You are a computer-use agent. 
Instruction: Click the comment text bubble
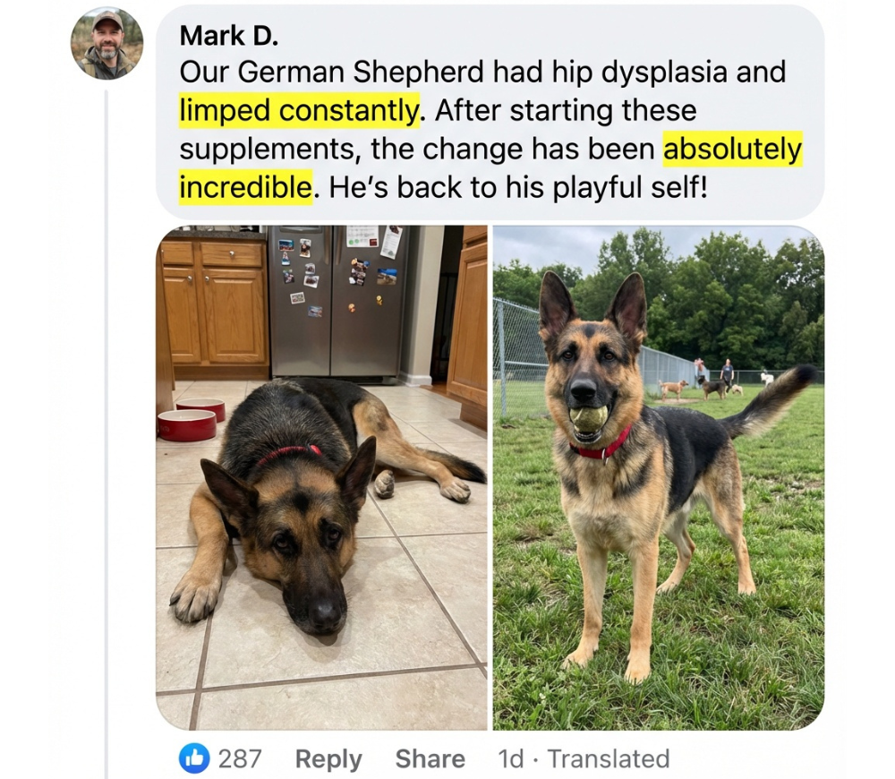(x=490, y=112)
